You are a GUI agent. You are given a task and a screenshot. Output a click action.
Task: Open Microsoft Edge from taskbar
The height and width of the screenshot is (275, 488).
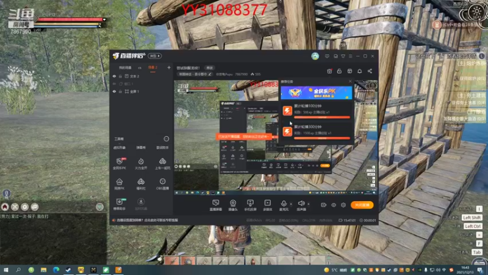coord(56,270)
